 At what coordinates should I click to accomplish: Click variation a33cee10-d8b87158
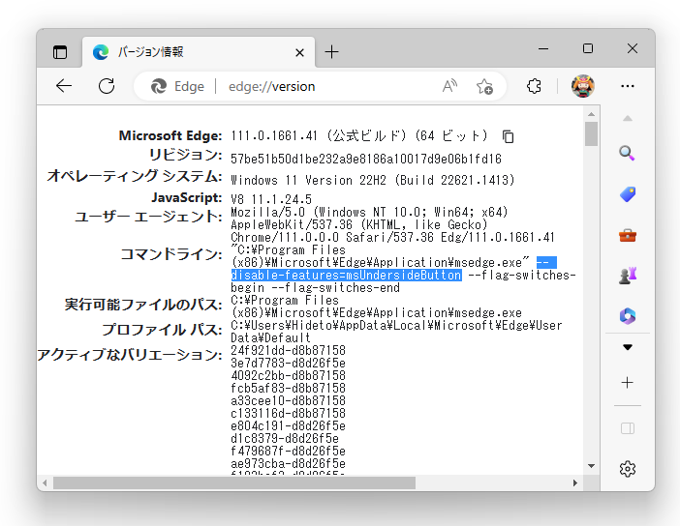point(288,400)
